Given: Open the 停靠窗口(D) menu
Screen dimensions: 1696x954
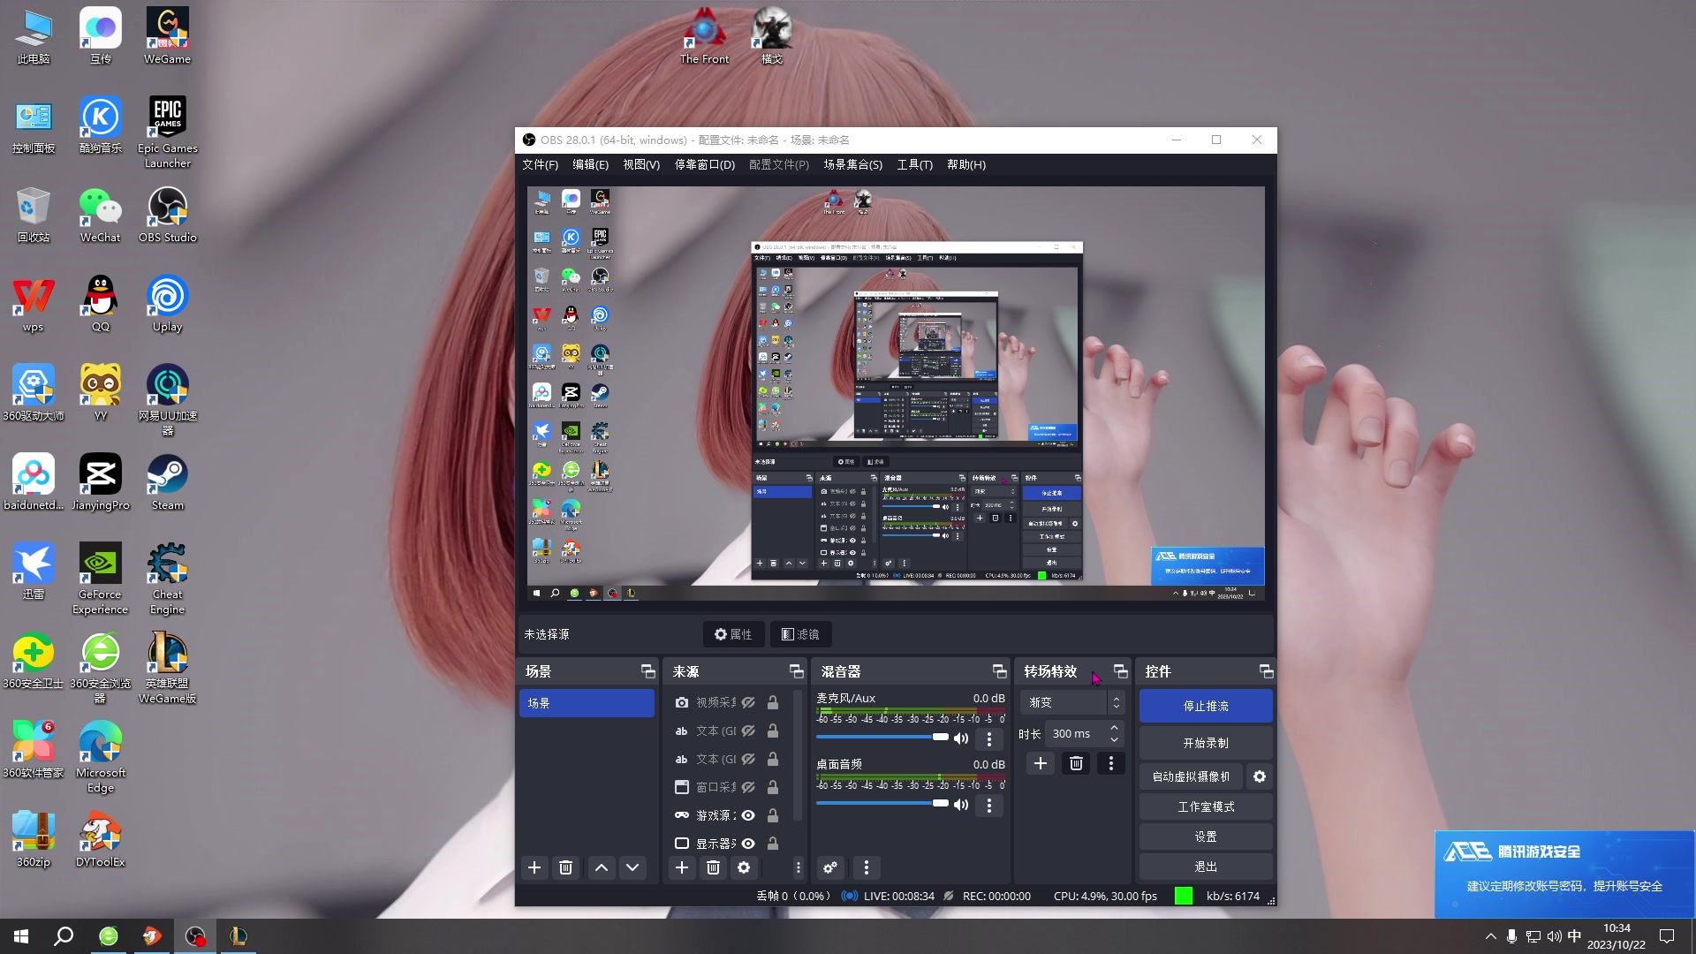Looking at the screenshot, I should click(x=705, y=164).
